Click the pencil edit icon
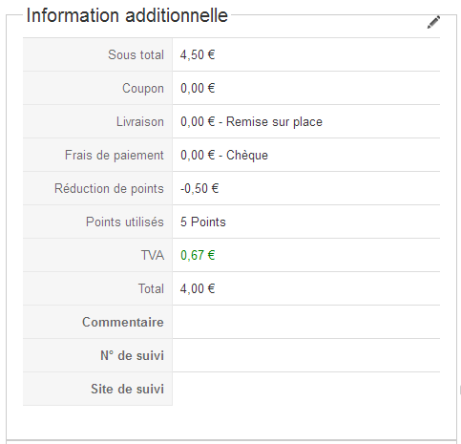461x444 pixels. [x=433, y=22]
